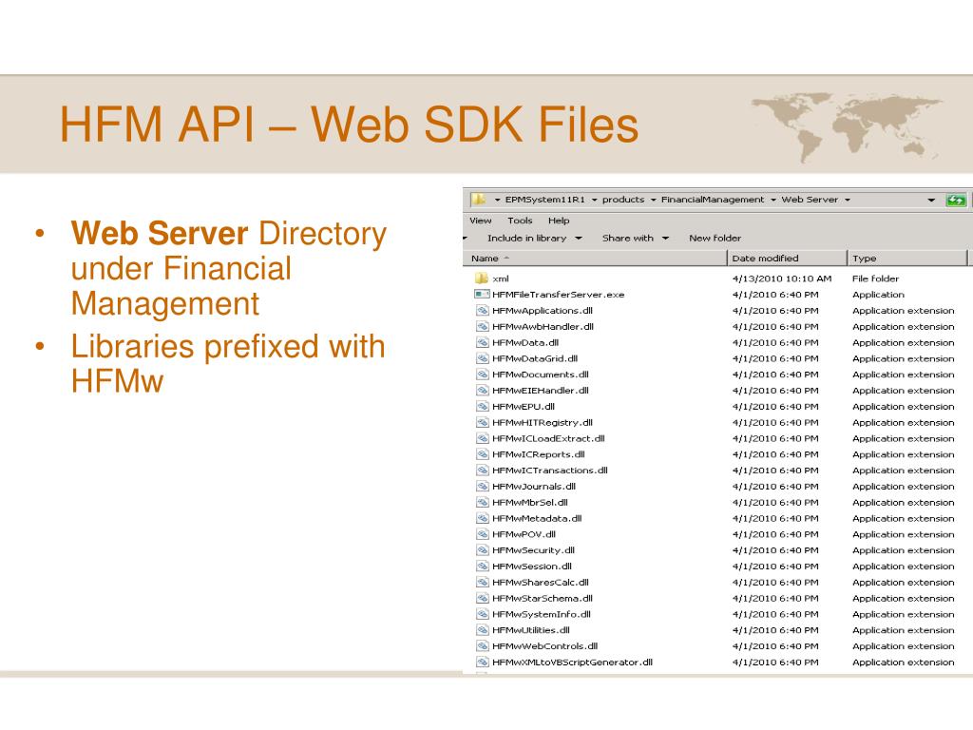Select the HFMwJournals.dll file icon
Viewport: 973px width, 730px height.
pyautogui.click(x=482, y=486)
